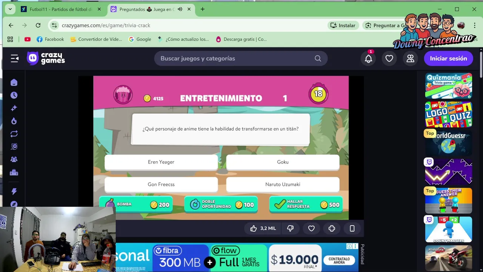Screen dimensions: 483x272
Task: Add game to favorites heart below game
Action: (311, 228)
